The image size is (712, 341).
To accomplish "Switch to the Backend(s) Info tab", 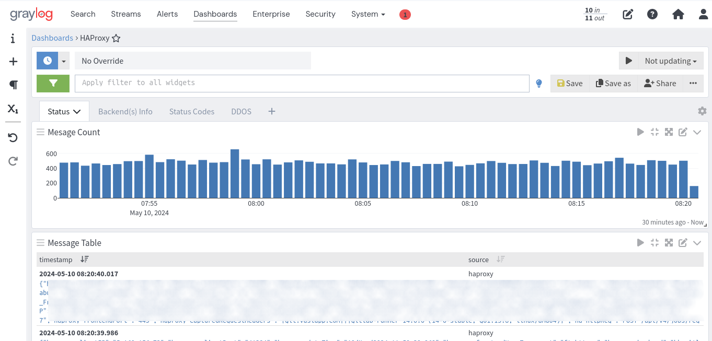I will tap(125, 112).
